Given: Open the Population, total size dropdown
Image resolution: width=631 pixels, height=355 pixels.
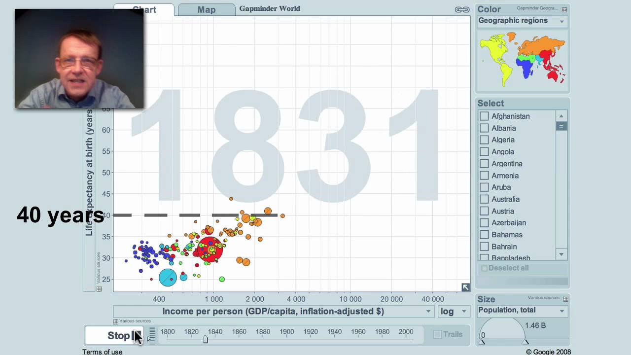Looking at the screenshot, I should [x=522, y=310].
